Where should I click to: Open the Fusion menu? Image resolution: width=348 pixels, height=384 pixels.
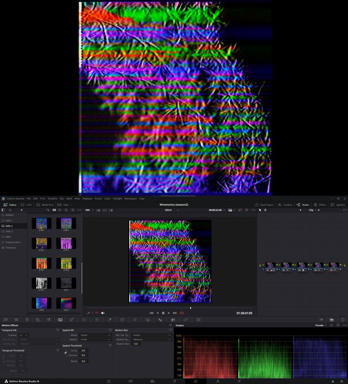coord(98,199)
